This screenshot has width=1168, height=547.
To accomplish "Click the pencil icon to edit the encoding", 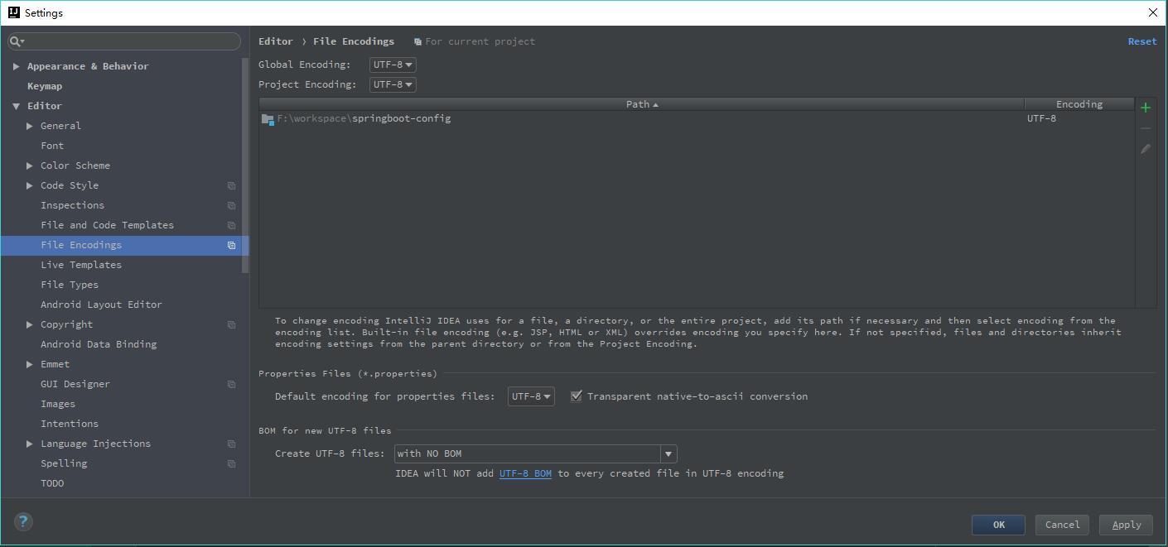I will 1146,149.
